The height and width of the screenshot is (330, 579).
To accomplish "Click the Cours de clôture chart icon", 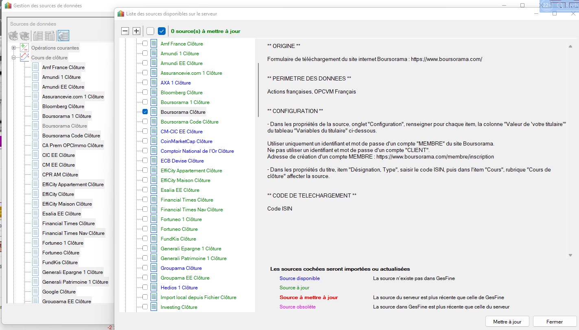I will pos(24,58).
